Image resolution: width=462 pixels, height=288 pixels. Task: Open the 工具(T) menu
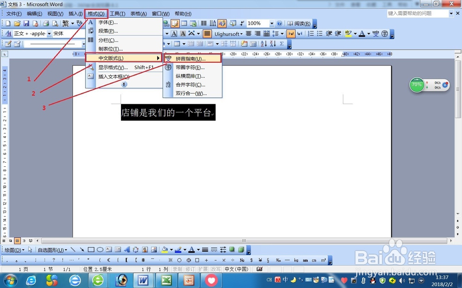coord(117,14)
